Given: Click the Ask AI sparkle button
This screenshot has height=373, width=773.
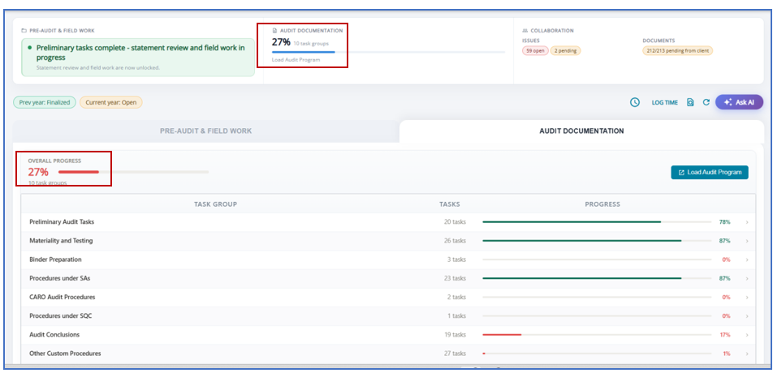Looking at the screenshot, I should click(739, 102).
